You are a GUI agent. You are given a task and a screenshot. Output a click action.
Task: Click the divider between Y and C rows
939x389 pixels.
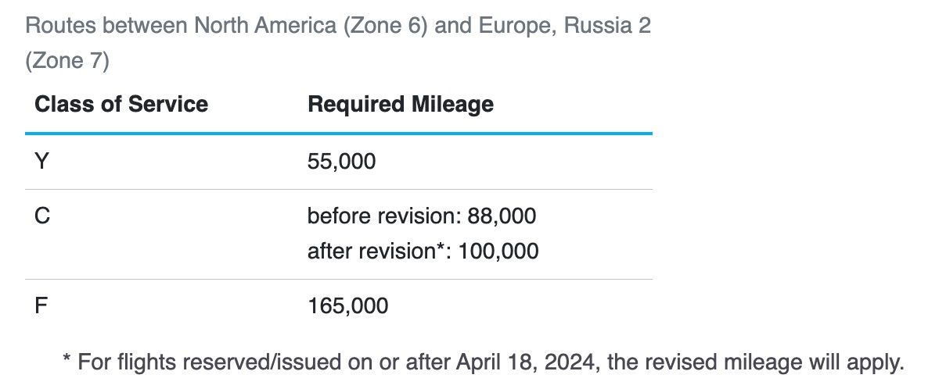pos(339,189)
